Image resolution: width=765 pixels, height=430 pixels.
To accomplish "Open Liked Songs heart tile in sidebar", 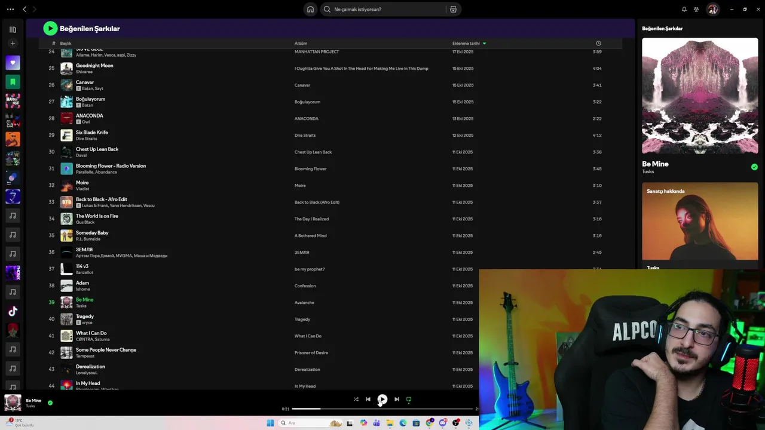I will (x=13, y=62).
